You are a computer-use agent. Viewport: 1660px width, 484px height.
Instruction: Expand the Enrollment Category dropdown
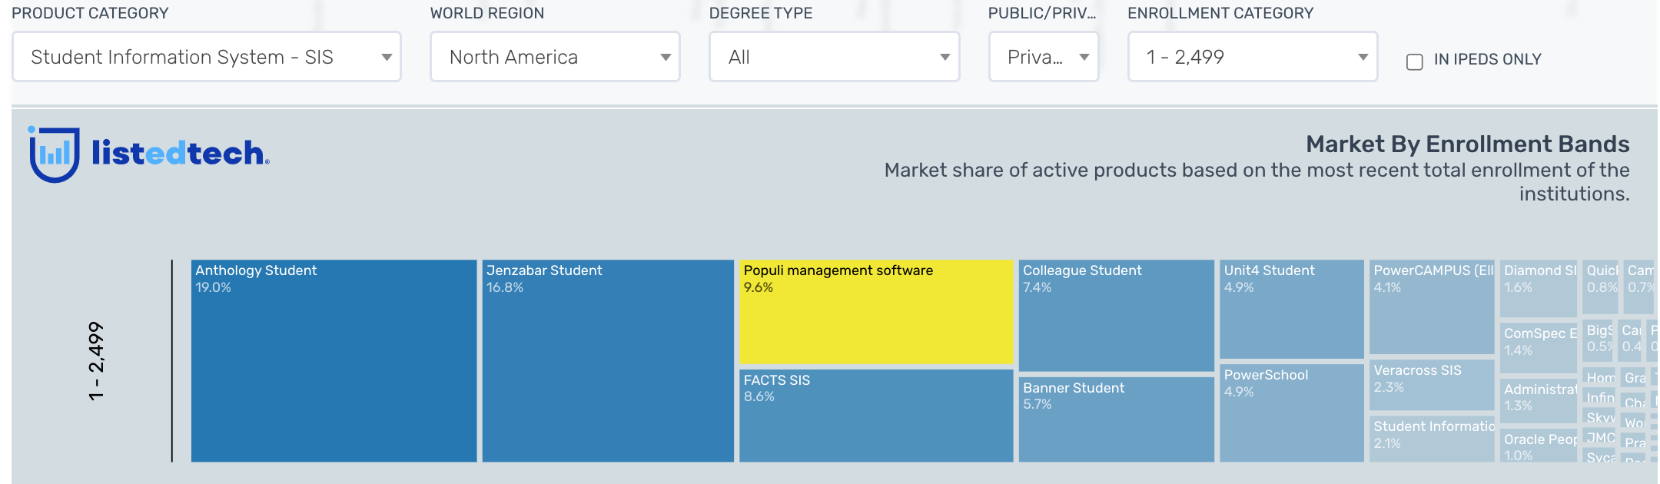[1252, 57]
